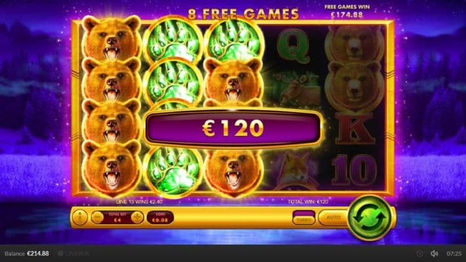
Task: Click the green Q symbol on reel four
Action: click(x=293, y=46)
